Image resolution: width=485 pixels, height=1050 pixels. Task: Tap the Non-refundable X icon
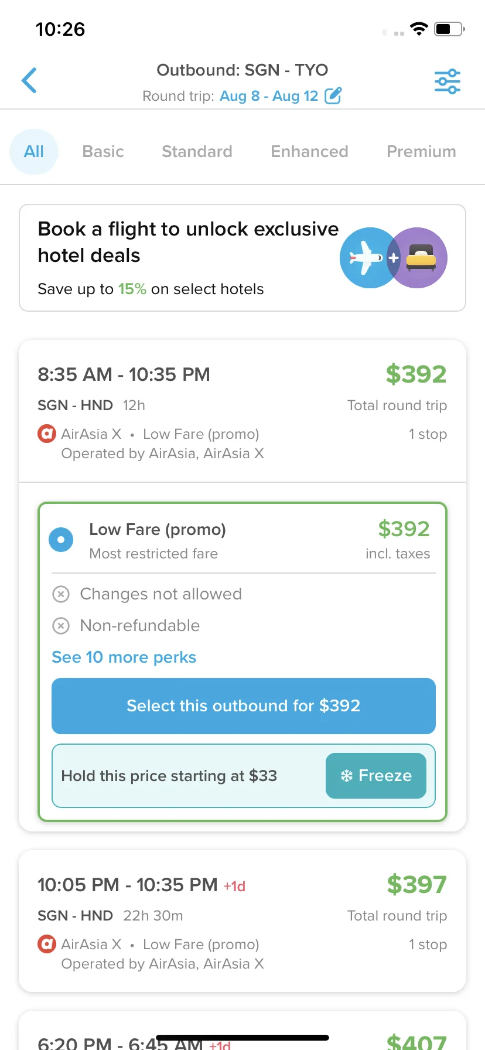coord(61,626)
